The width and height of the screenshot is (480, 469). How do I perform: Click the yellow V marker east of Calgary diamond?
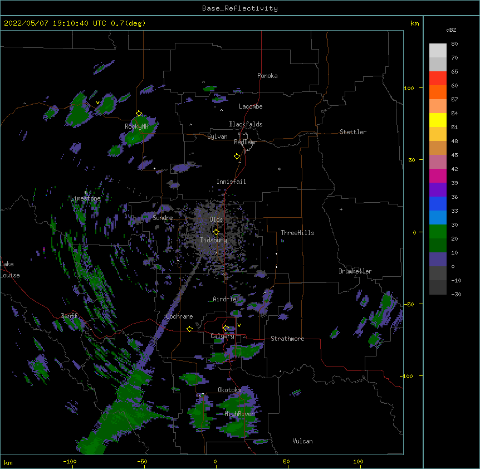click(239, 325)
